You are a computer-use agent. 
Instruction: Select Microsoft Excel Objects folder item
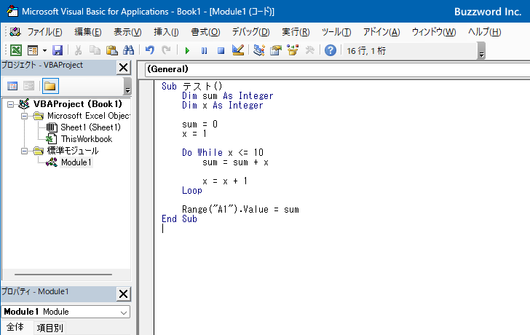[x=88, y=116]
